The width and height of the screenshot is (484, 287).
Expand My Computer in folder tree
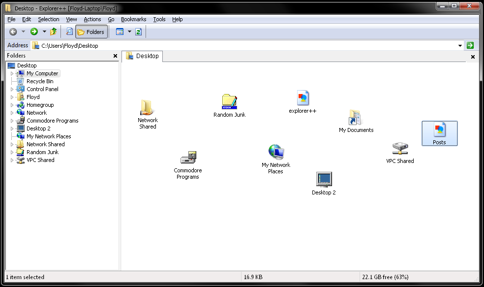point(12,73)
